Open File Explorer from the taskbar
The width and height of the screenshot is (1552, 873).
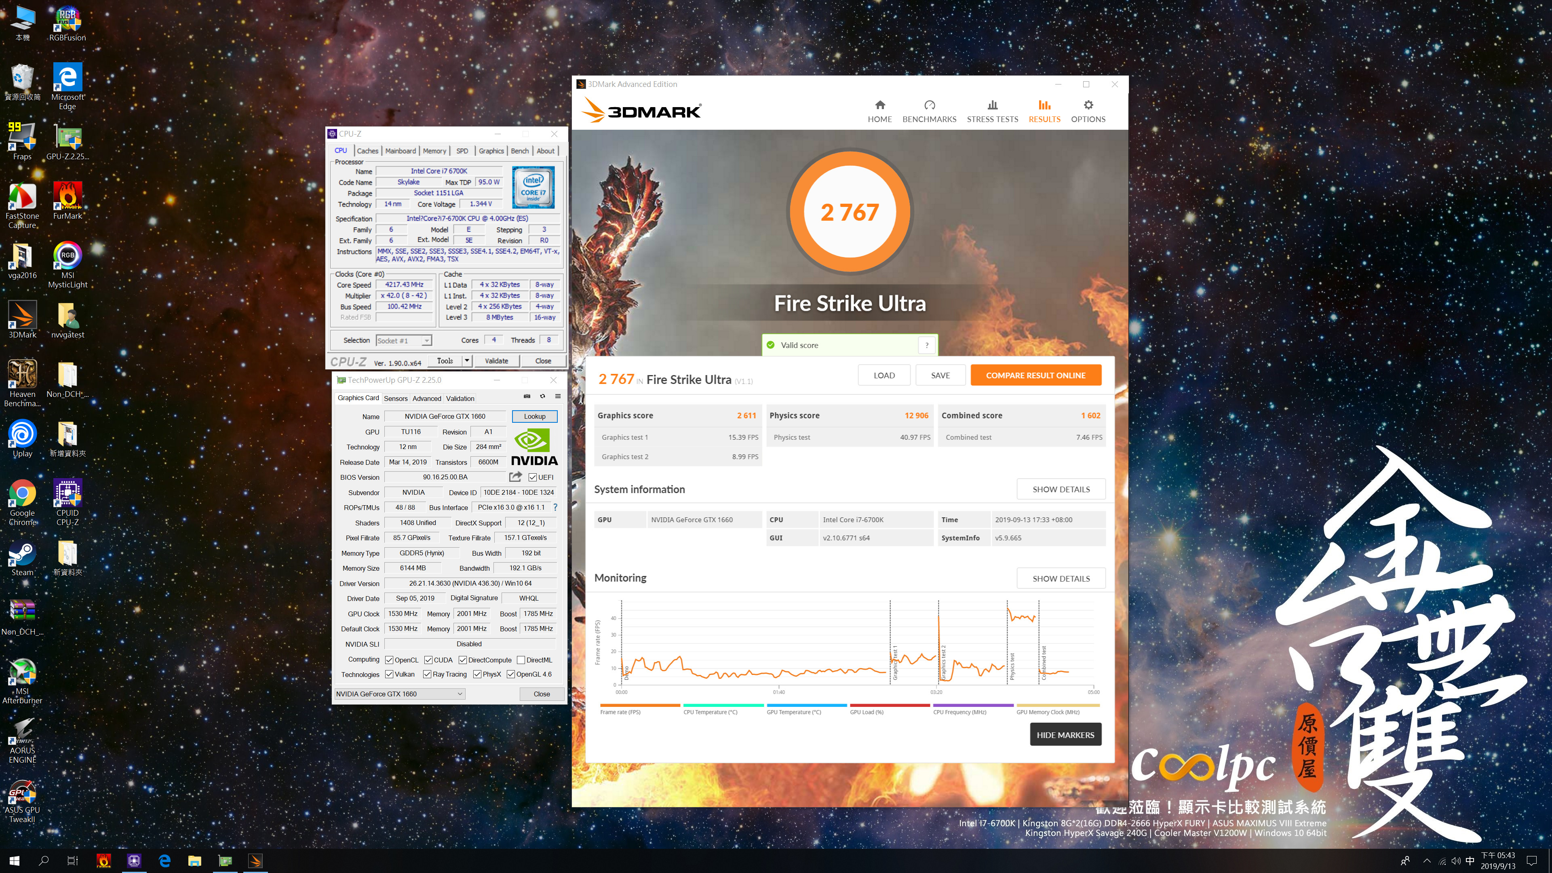(194, 861)
